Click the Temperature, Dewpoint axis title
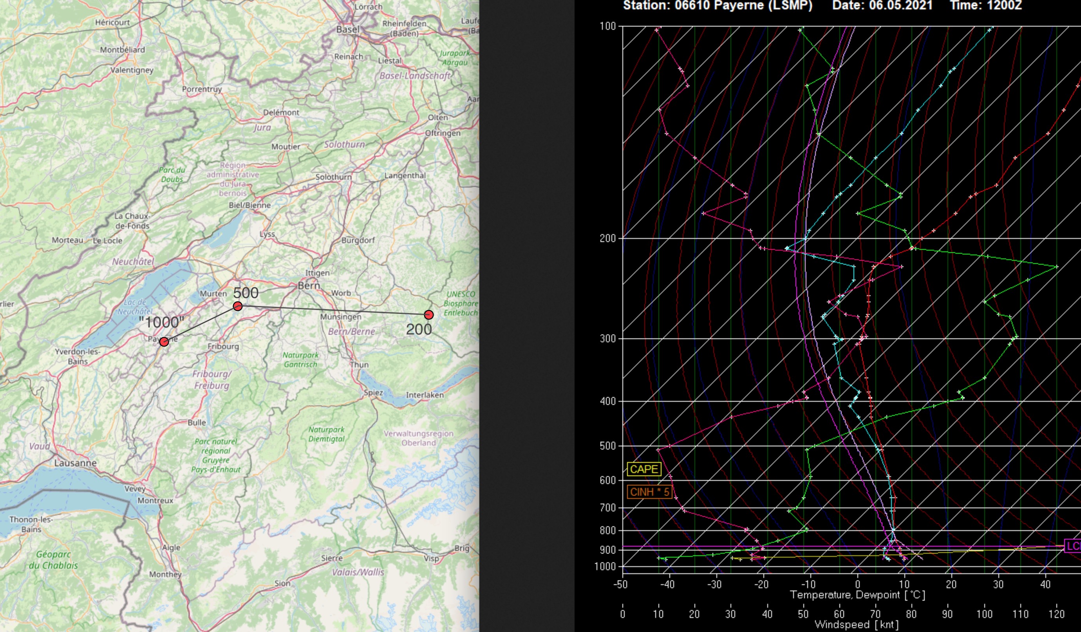This screenshot has width=1081, height=632. pyautogui.click(x=857, y=595)
